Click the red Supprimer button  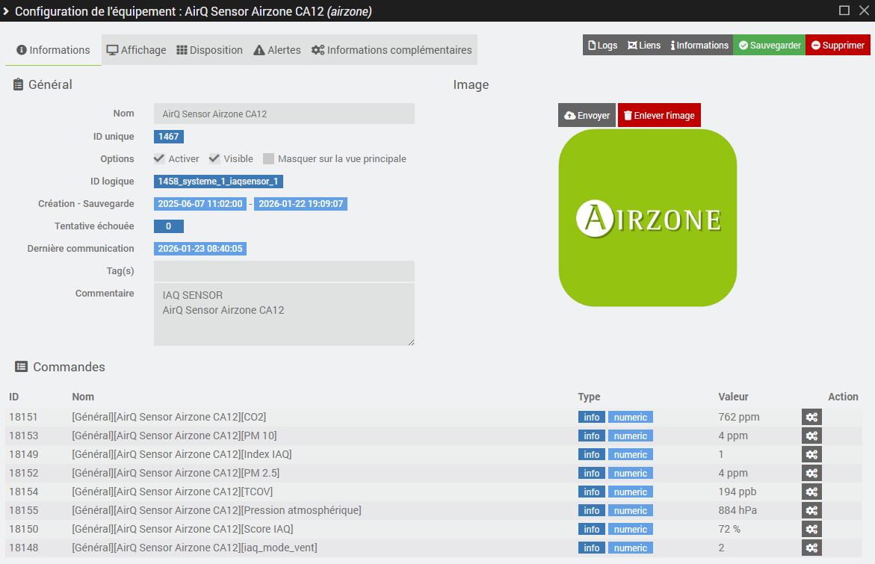point(838,45)
